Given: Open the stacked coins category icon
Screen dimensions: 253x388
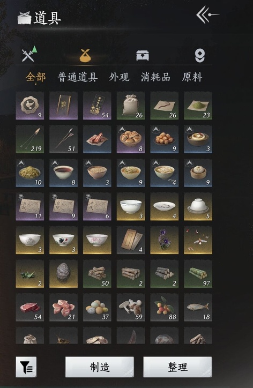Looking at the screenshot, I should coord(200,55).
